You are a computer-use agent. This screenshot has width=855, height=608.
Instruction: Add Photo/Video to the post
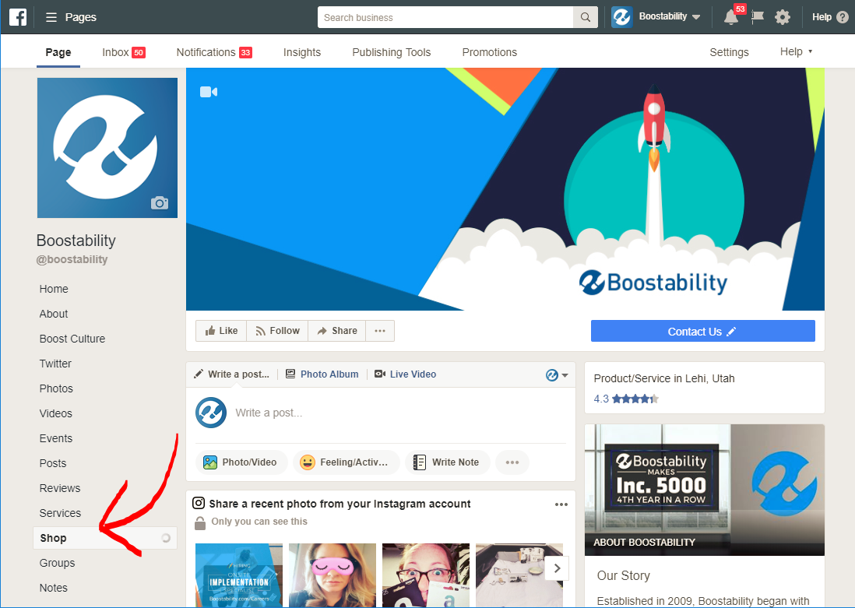coord(241,462)
